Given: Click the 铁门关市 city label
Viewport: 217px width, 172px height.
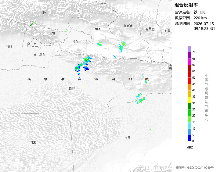Looking at the screenshot, I should tap(34, 44).
